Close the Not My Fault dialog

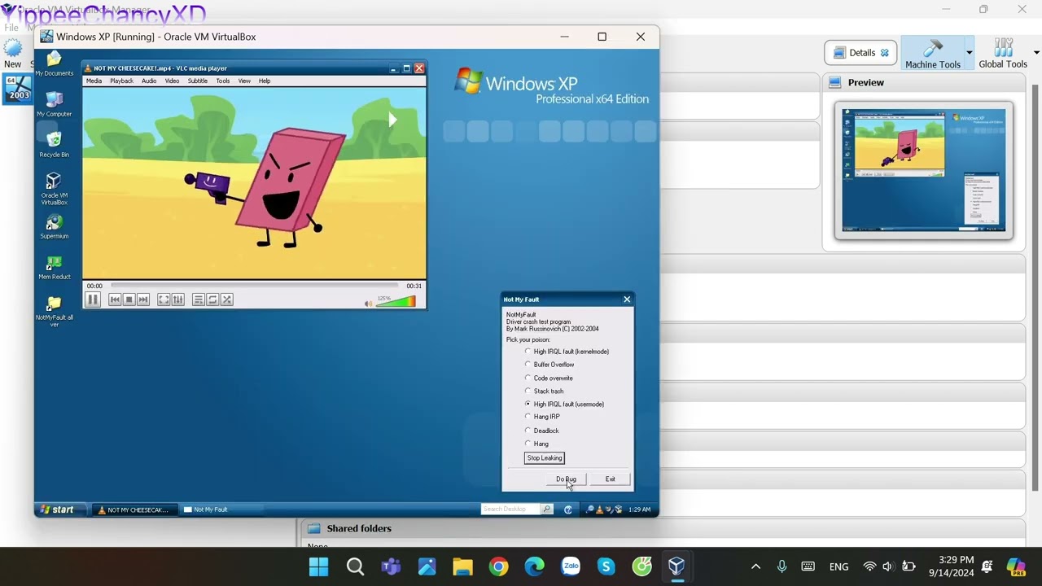pyautogui.click(x=627, y=300)
